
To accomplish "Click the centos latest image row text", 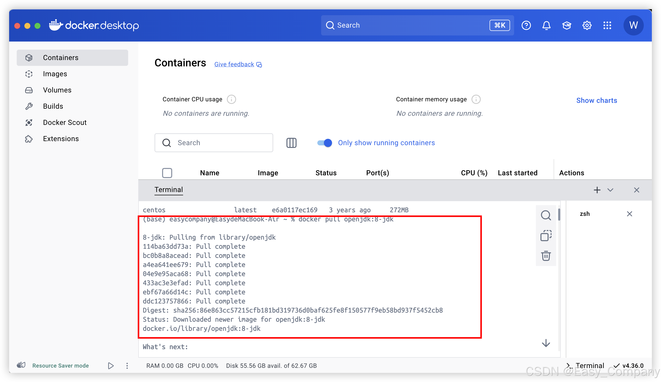I will [276, 210].
